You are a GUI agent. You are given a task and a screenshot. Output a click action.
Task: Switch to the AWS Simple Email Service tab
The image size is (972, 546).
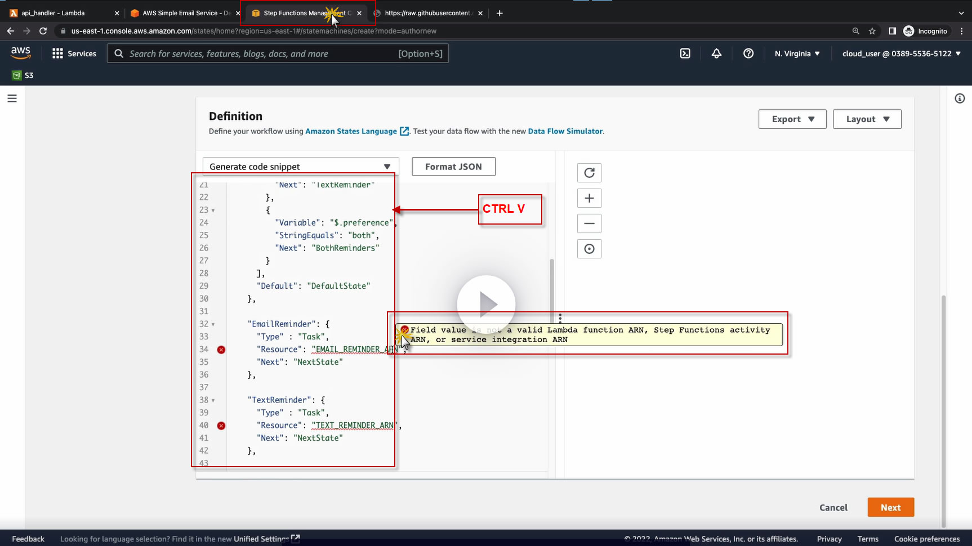[181, 13]
